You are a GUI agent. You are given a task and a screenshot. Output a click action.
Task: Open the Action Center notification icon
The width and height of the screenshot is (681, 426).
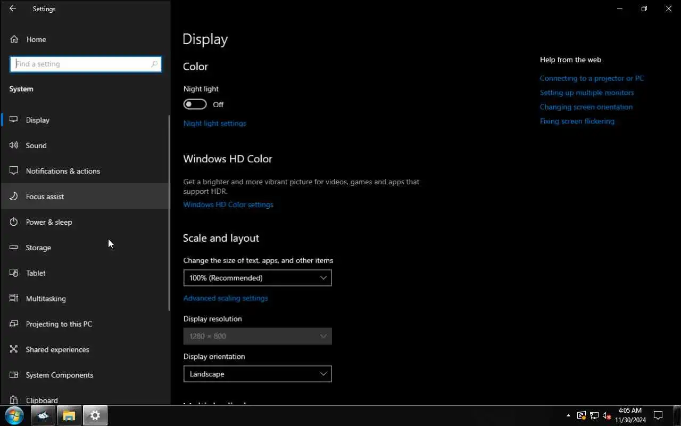pyautogui.click(x=658, y=415)
